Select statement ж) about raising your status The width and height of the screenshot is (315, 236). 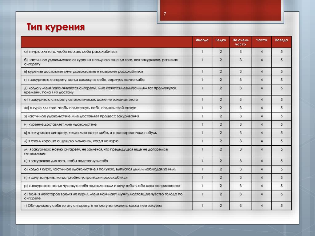(80, 108)
